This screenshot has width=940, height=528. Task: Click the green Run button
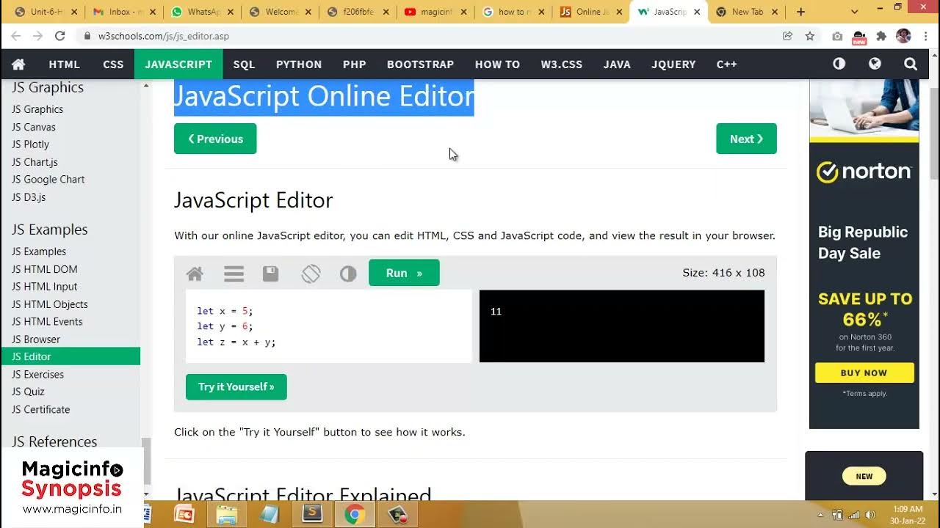pos(404,273)
